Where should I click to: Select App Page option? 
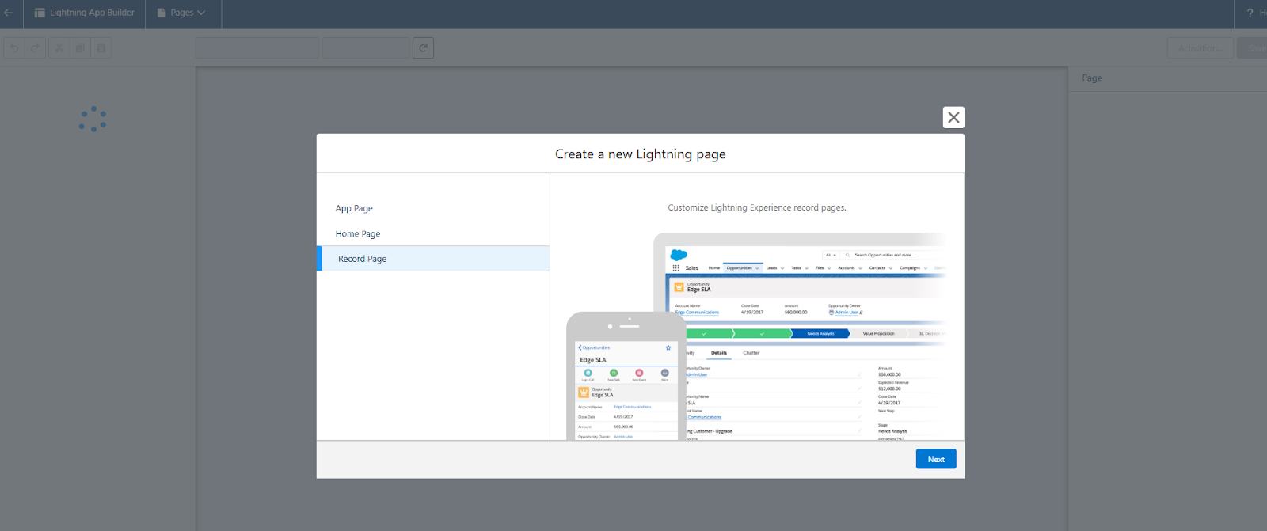tap(354, 208)
